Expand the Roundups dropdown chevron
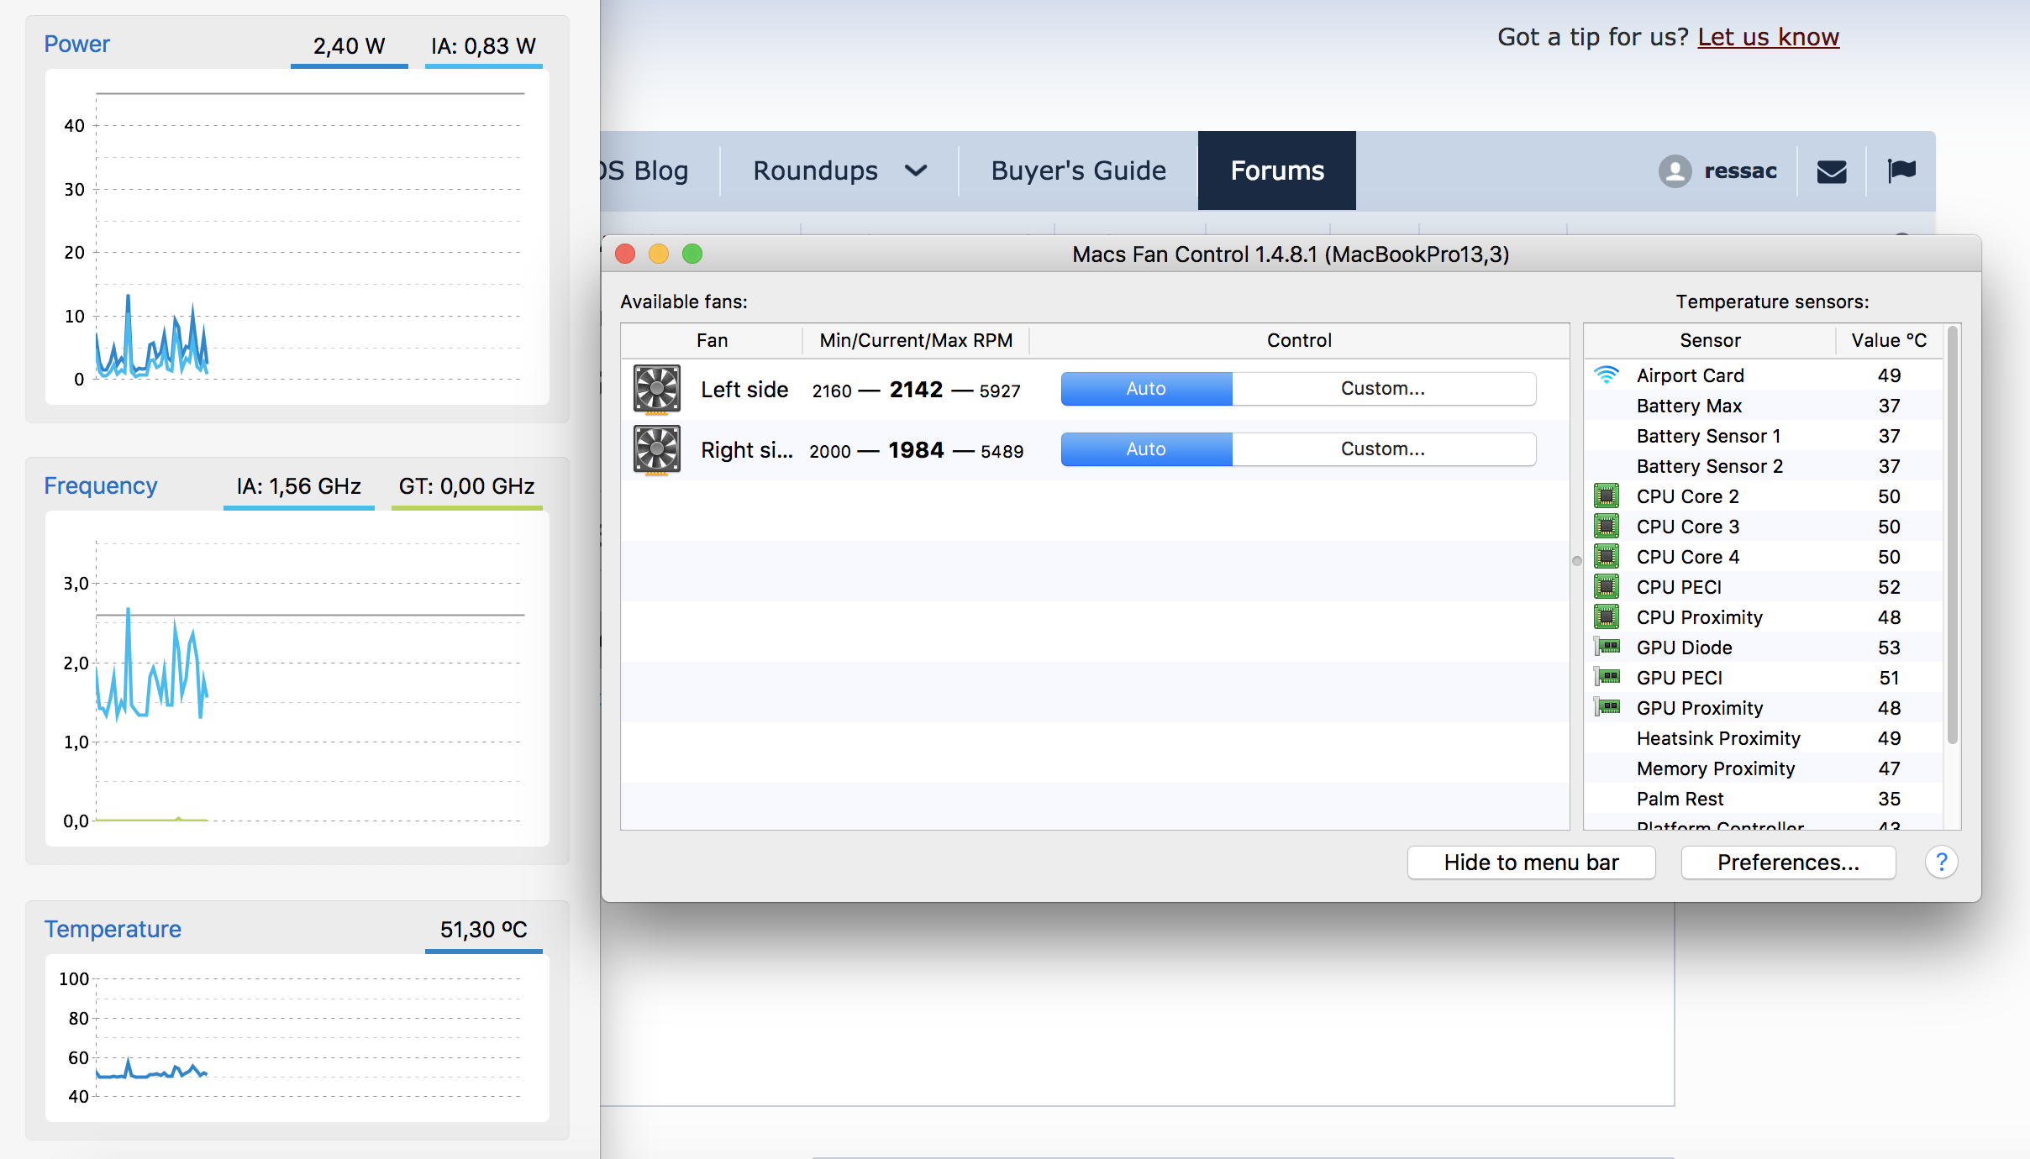Image resolution: width=2030 pixels, height=1159 pixels. (x=916, y=171)
